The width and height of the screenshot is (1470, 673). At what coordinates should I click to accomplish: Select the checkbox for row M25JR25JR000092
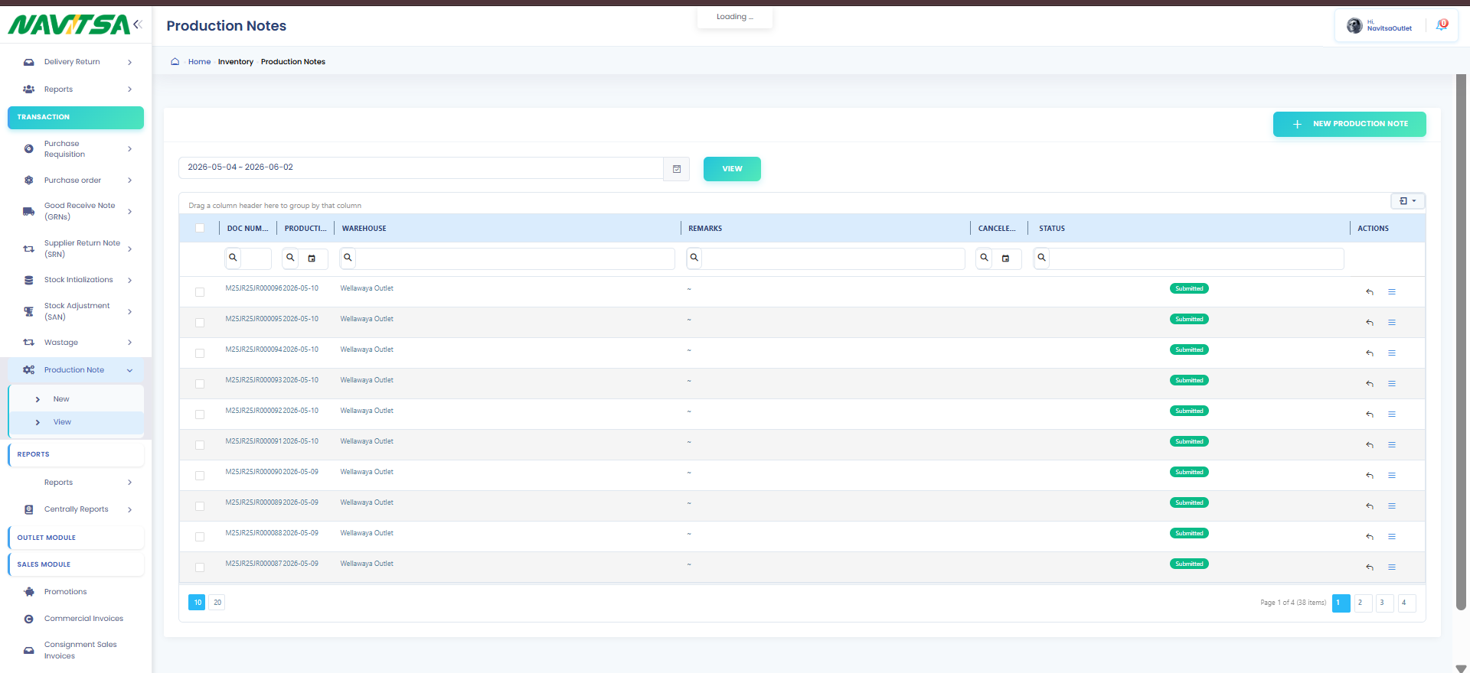[x=200, y=415]
